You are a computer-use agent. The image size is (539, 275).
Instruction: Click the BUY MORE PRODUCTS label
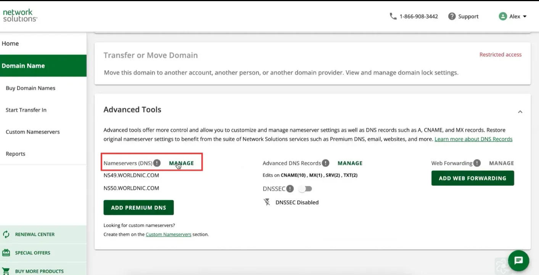(x=39, y=271)
